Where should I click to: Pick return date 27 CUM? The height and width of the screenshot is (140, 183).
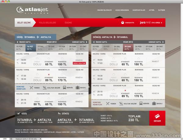[149, 48]
